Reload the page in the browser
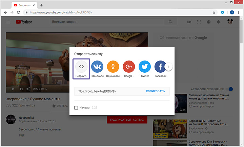This screenshot has width=244, height=147. (18, 13)
